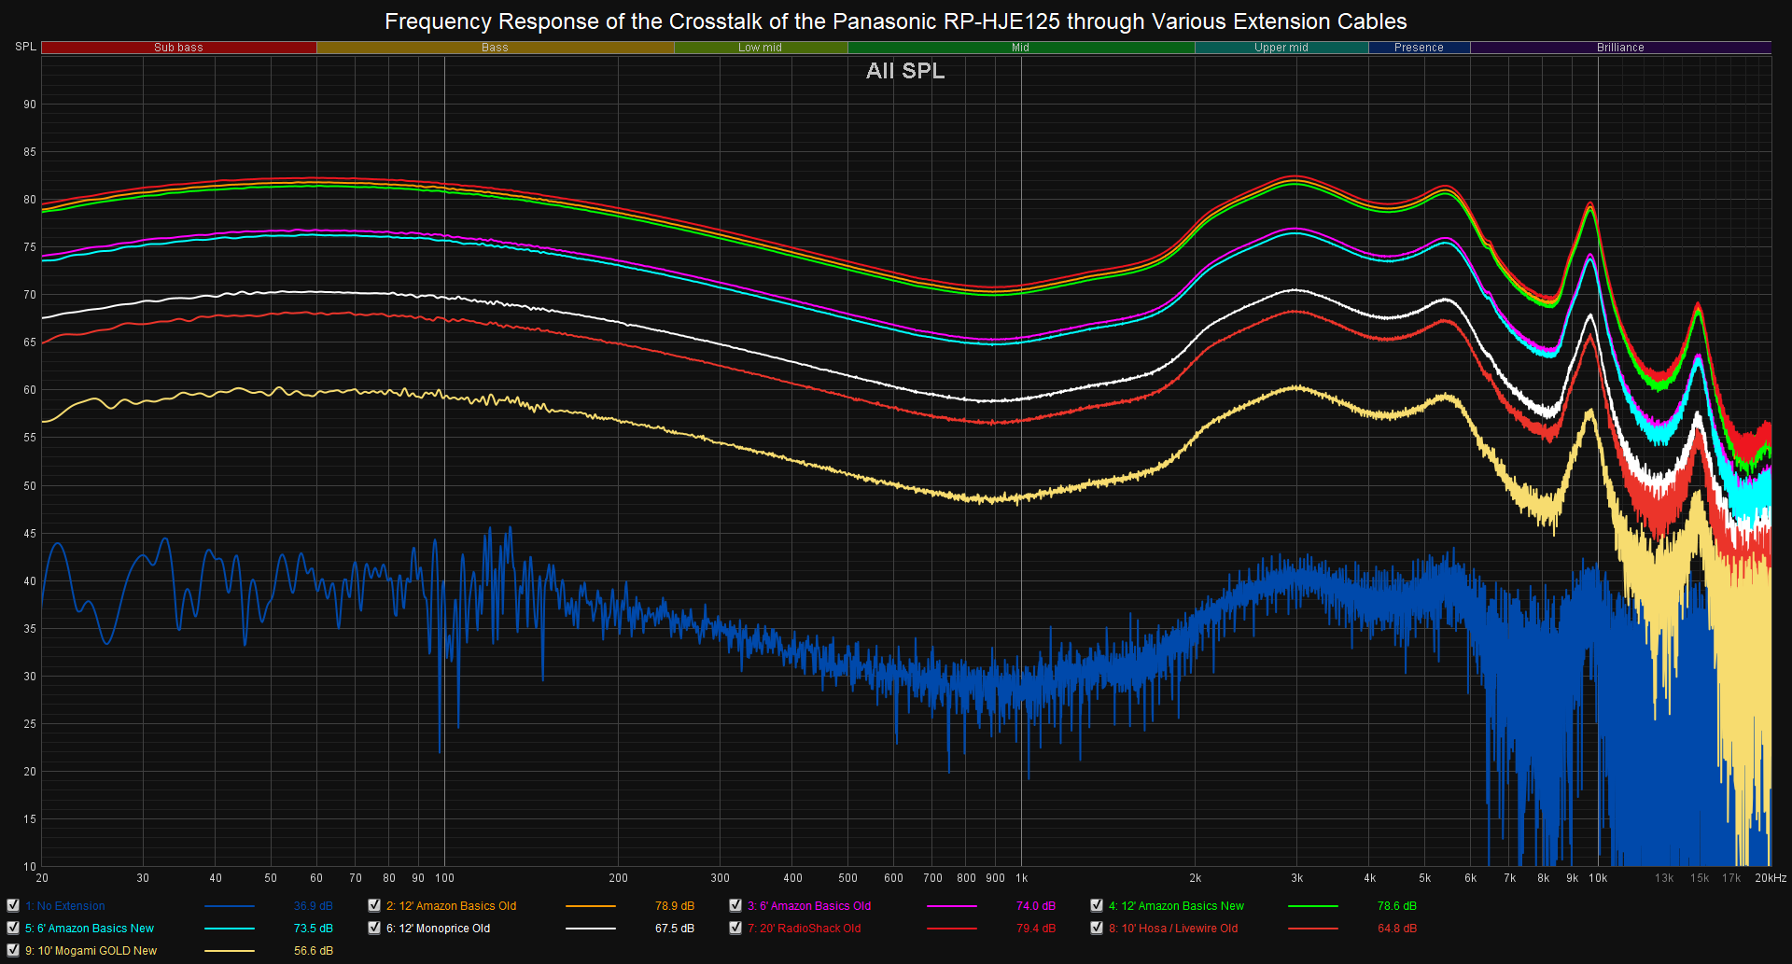1792x964 pixels.
Task: Disable the '7: 20' RadioShack Old' trace checkbox
Action: (x=735, y=928)
